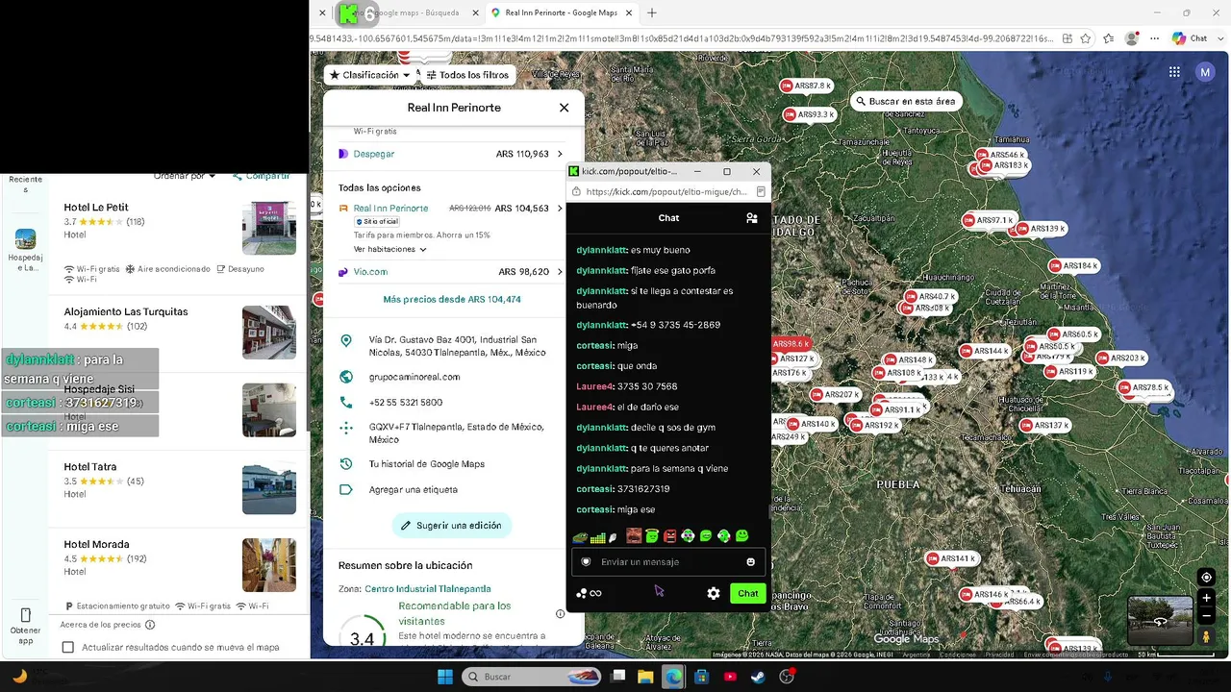Open Hotel Le Petit photo thumbnail
This screenshot has width=1231, height=692.
269,228
